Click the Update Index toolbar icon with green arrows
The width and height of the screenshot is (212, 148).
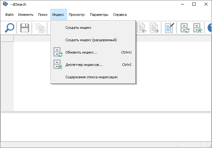point(185,28)
